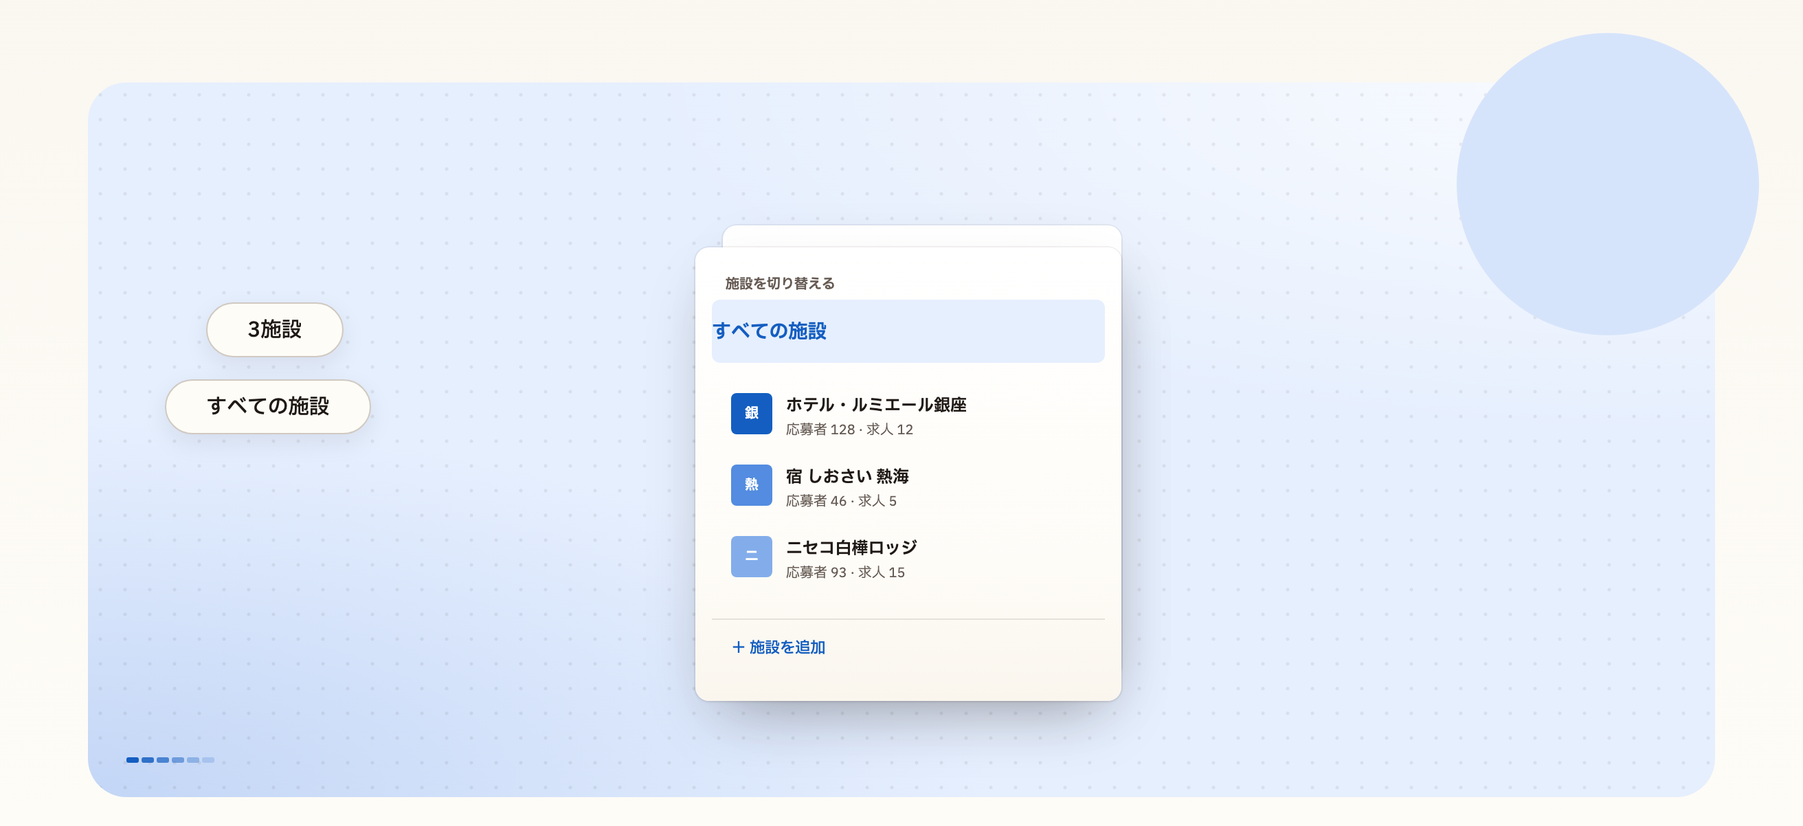1803x826 pixels.
Task: Click the 3施設 pill button
Action: click(274, 329)
